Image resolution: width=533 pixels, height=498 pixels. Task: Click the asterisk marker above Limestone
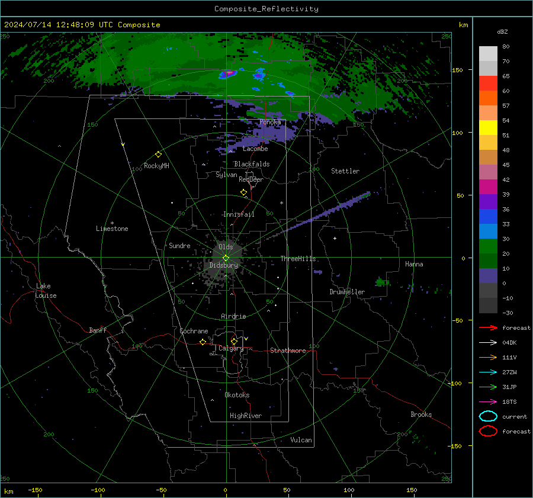(112, 223)
